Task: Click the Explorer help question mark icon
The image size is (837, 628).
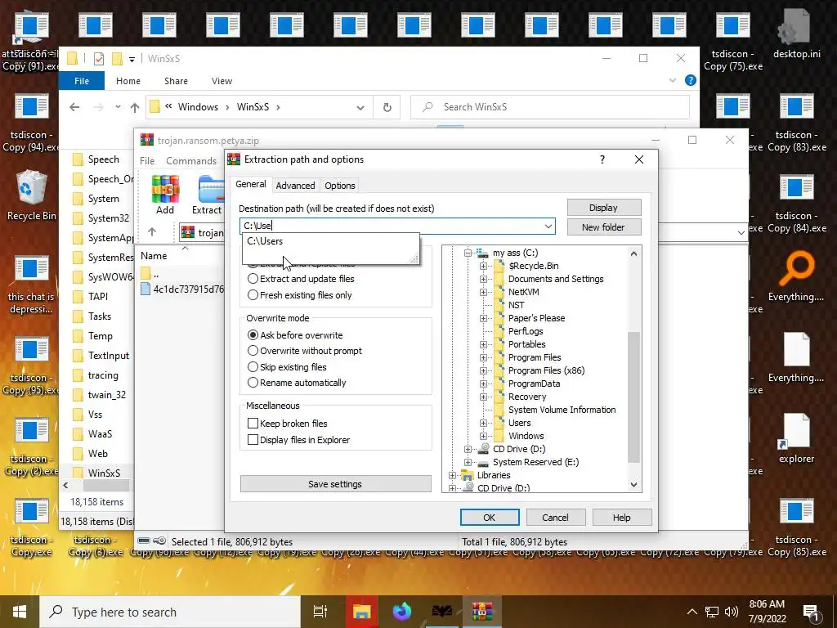Action: [x=690, y=81]
